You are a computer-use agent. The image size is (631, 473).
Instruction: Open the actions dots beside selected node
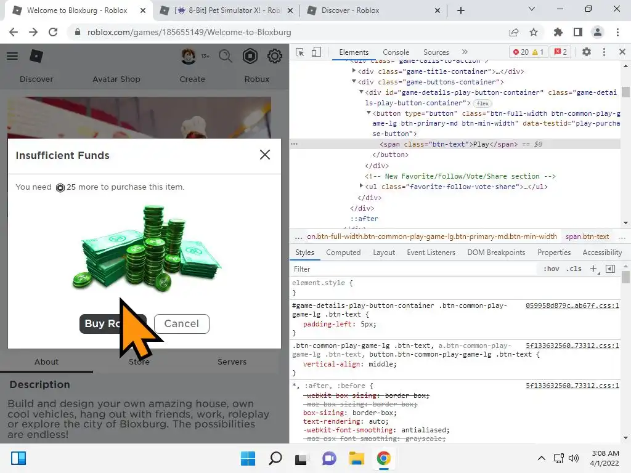click(x=295, y=144)
